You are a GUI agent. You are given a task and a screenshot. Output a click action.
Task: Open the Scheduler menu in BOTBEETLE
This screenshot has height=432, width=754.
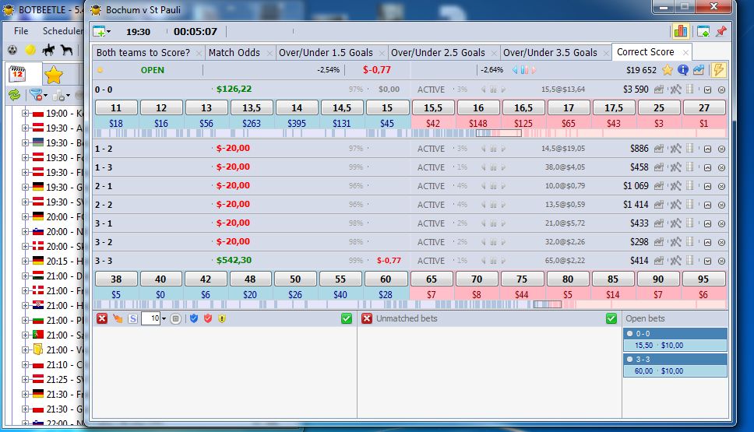click(62, 31)
